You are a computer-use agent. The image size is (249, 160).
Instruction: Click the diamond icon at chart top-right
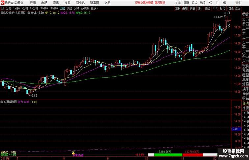click(x=225, y=13)
